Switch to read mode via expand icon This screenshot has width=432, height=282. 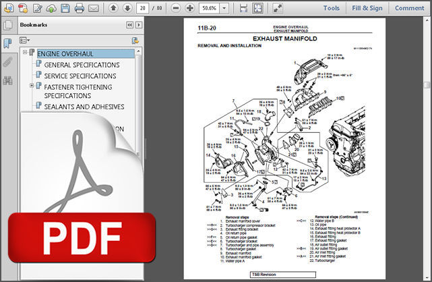click(278, 8)
